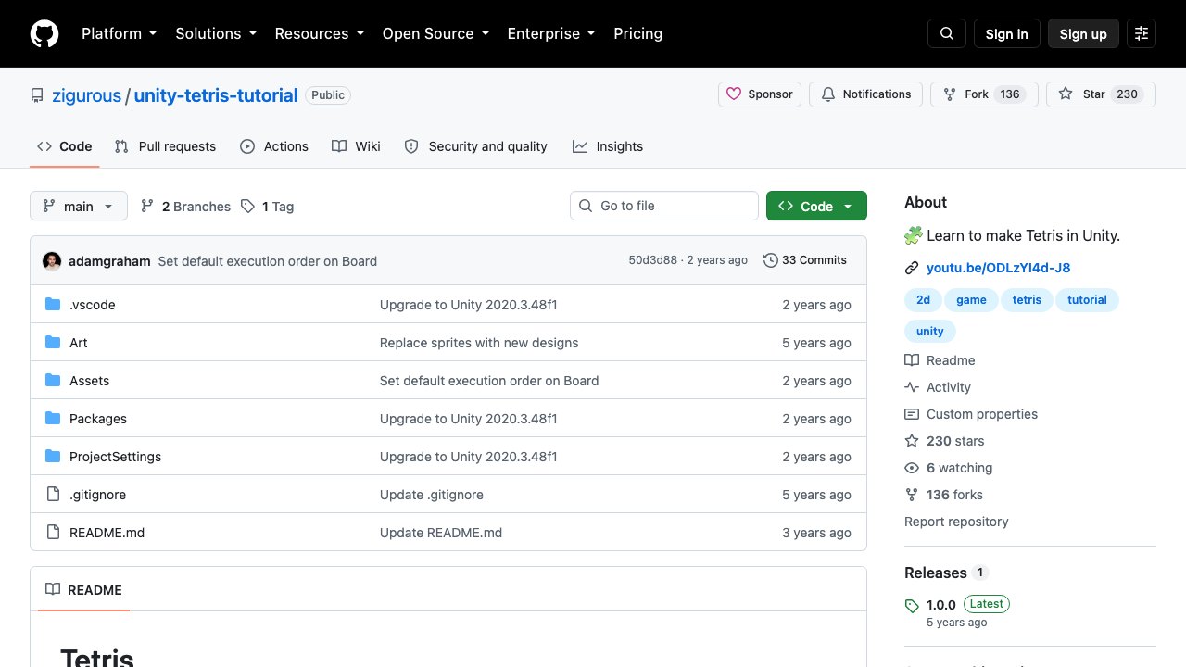This screenshot has width=1186, height=667.
Task: Open the Readme link in About
Action: point(940,360)
